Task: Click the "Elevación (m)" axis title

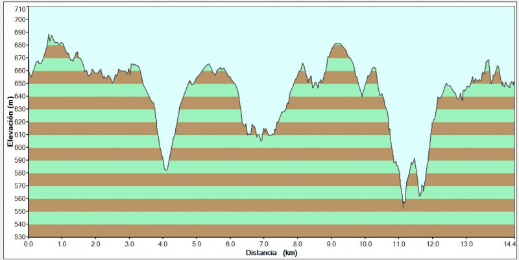Action: tap(10, 122)
